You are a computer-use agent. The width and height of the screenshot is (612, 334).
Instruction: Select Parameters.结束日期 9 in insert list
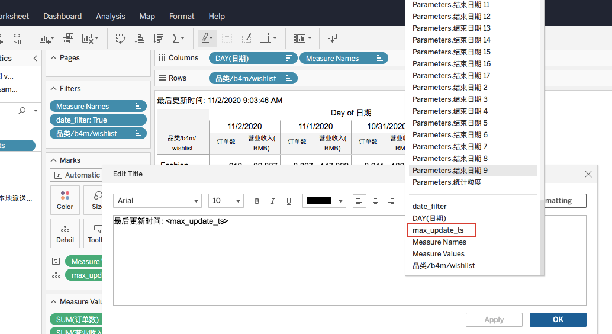tap(473, 171)
